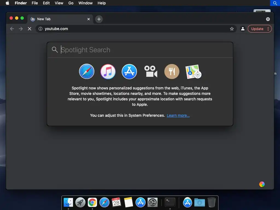Click the profile avatar icon in browser toolbar

(x=243, y=29)
